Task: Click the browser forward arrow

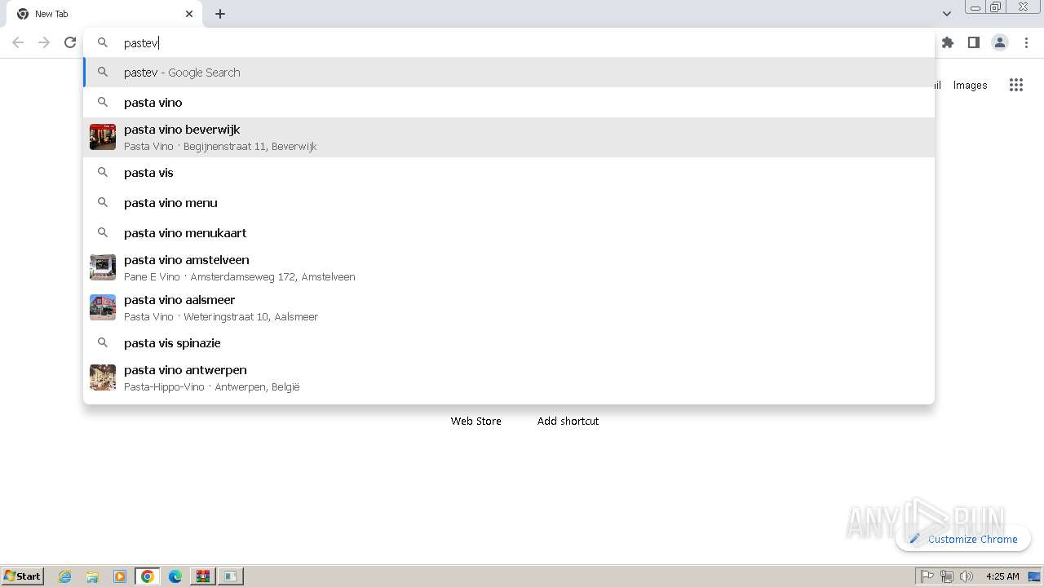Action: pos(44,42)
